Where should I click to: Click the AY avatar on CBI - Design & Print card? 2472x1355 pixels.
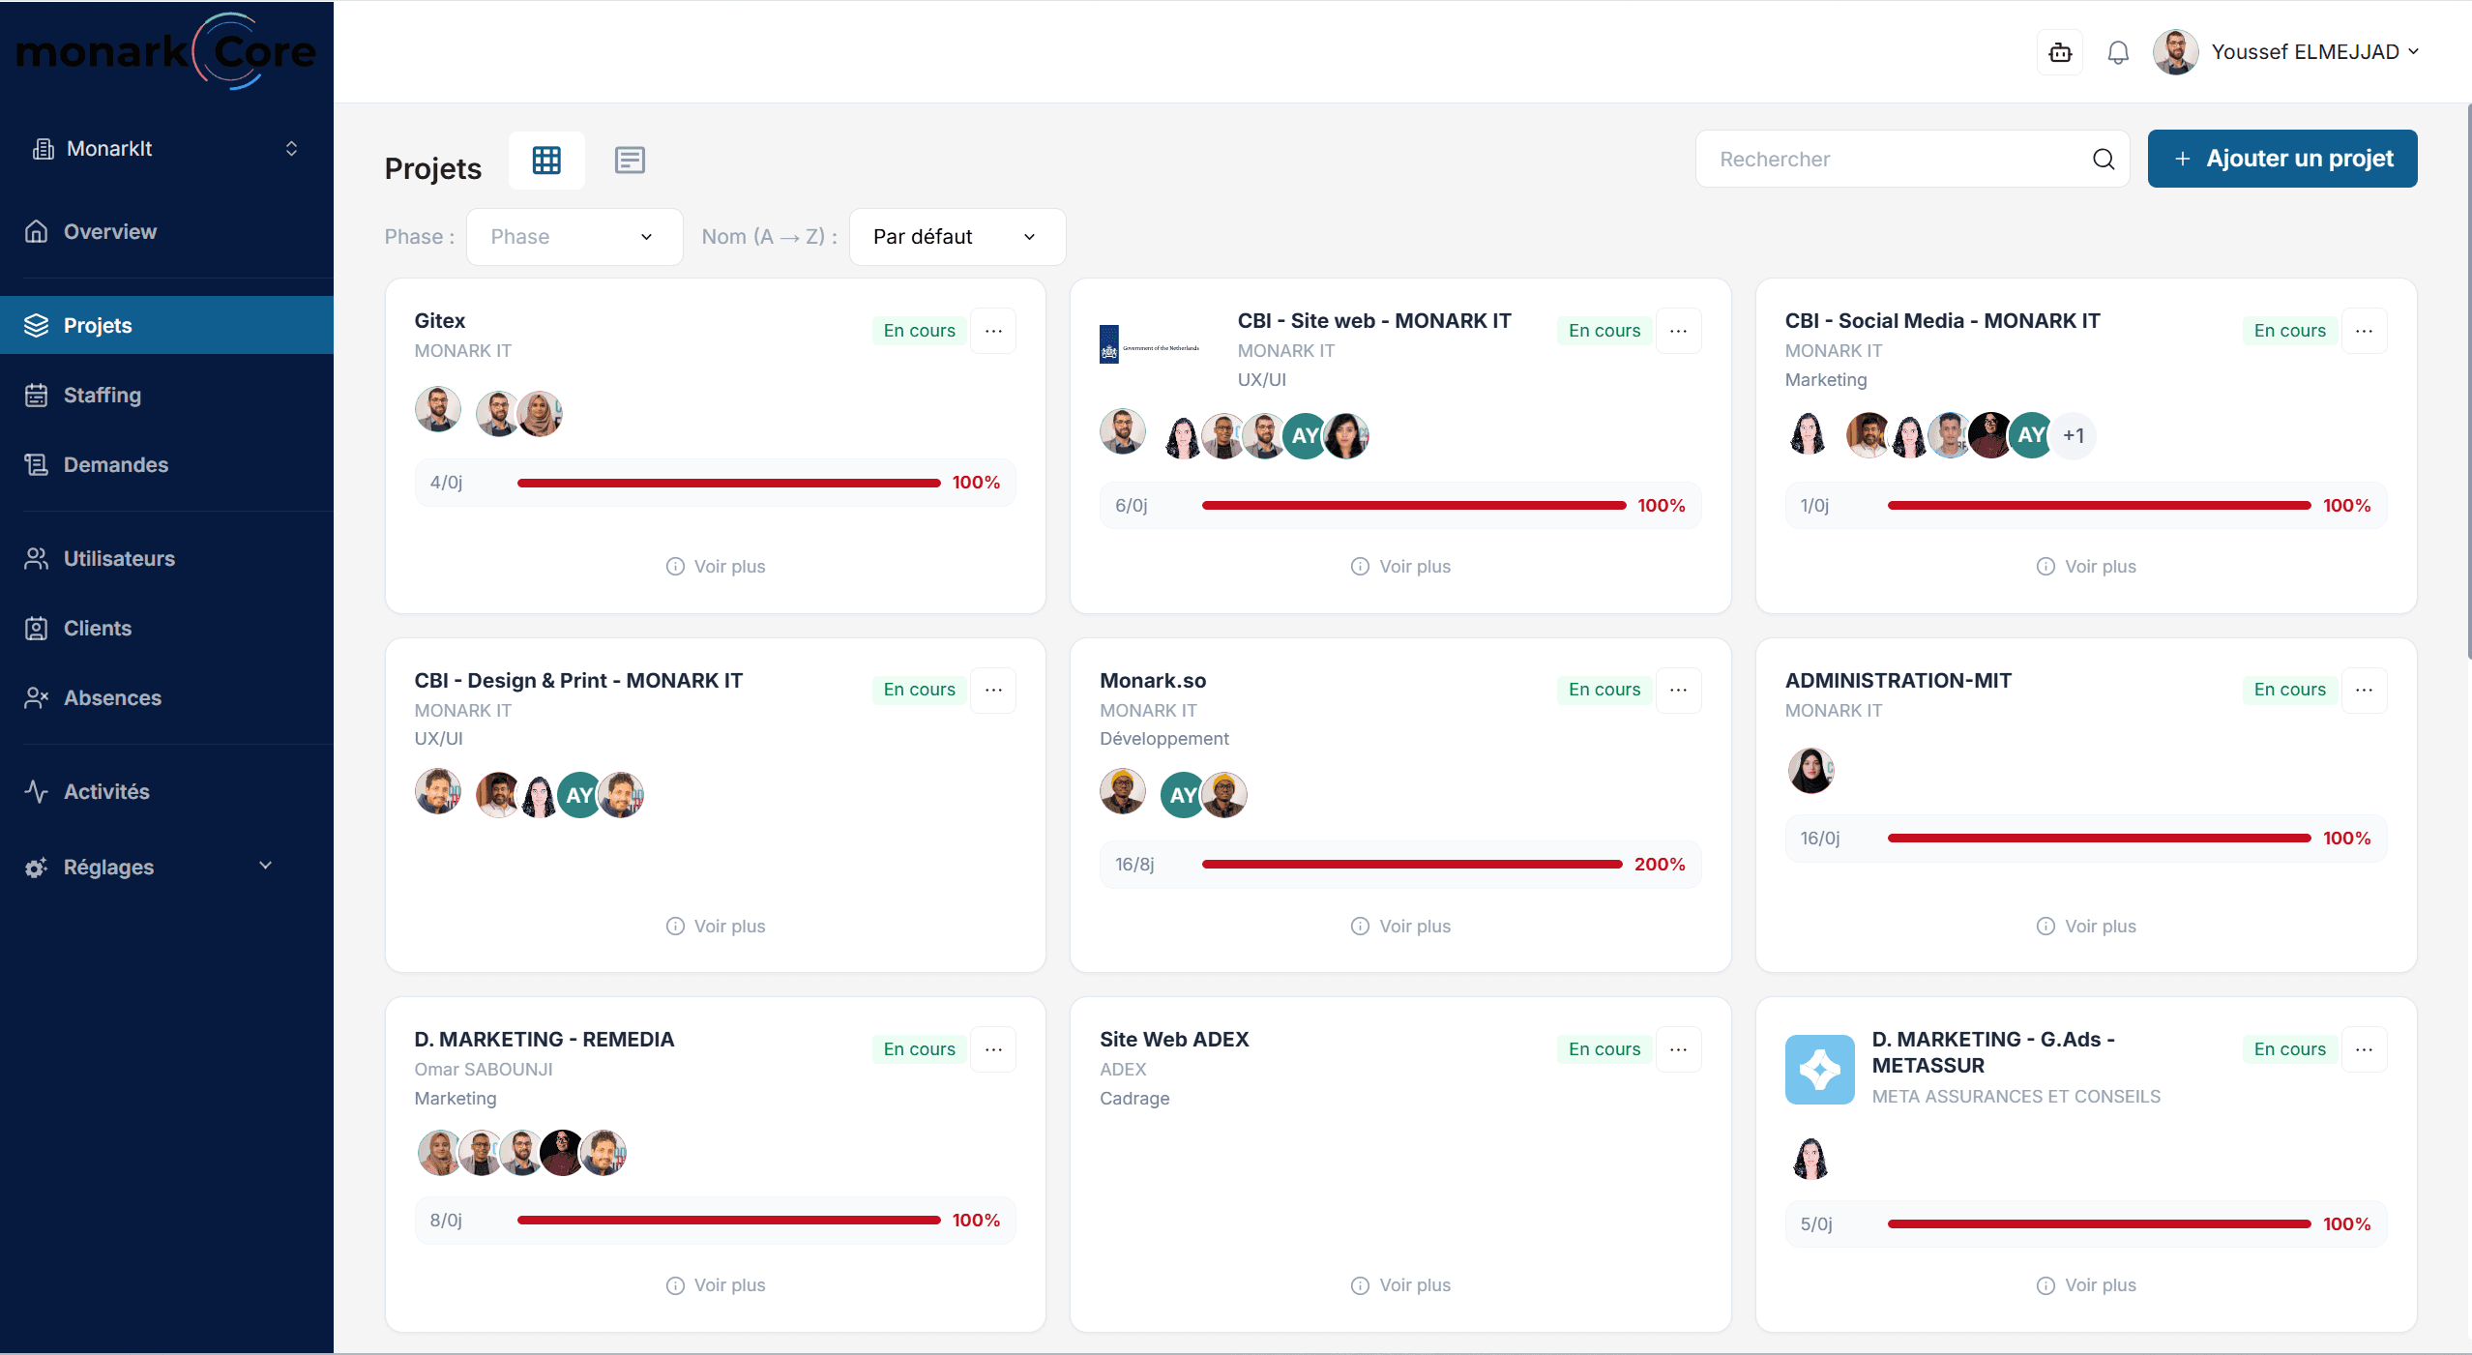point(578,795)
